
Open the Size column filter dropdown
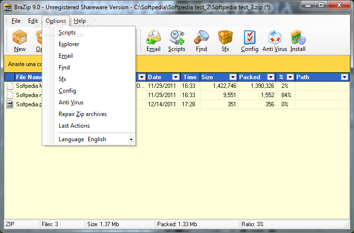click(233, 77)
